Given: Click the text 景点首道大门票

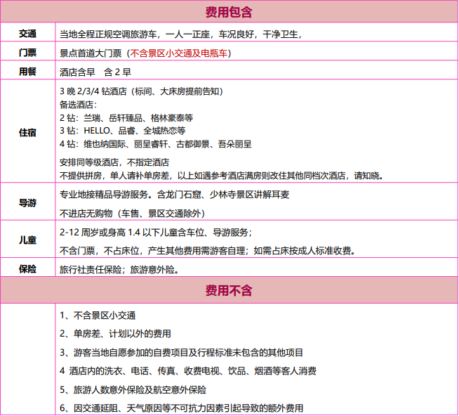Looking at the screenshot, I should 91,53.
